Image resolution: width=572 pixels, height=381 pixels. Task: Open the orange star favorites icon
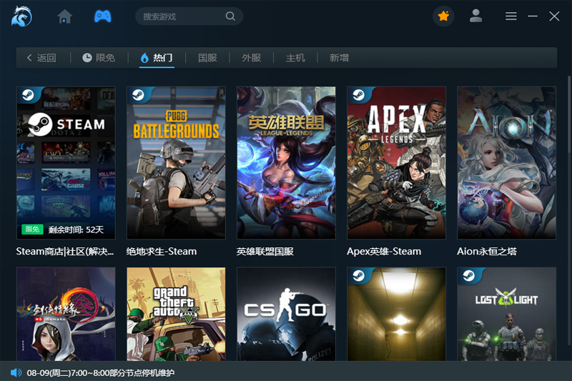[x=443, y=16]
